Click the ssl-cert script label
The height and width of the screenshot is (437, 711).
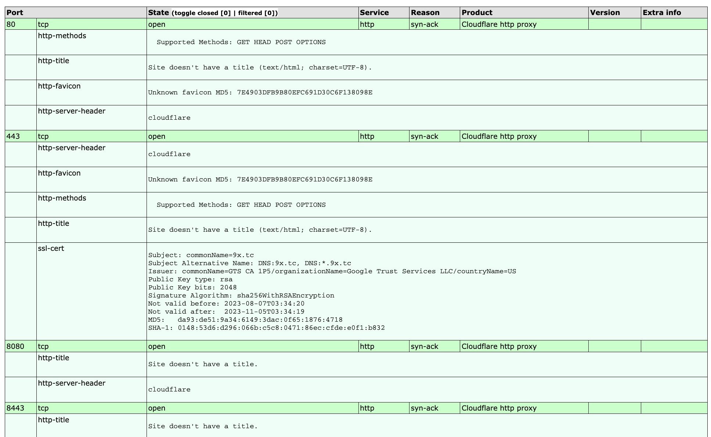click(x=51, y=248)
